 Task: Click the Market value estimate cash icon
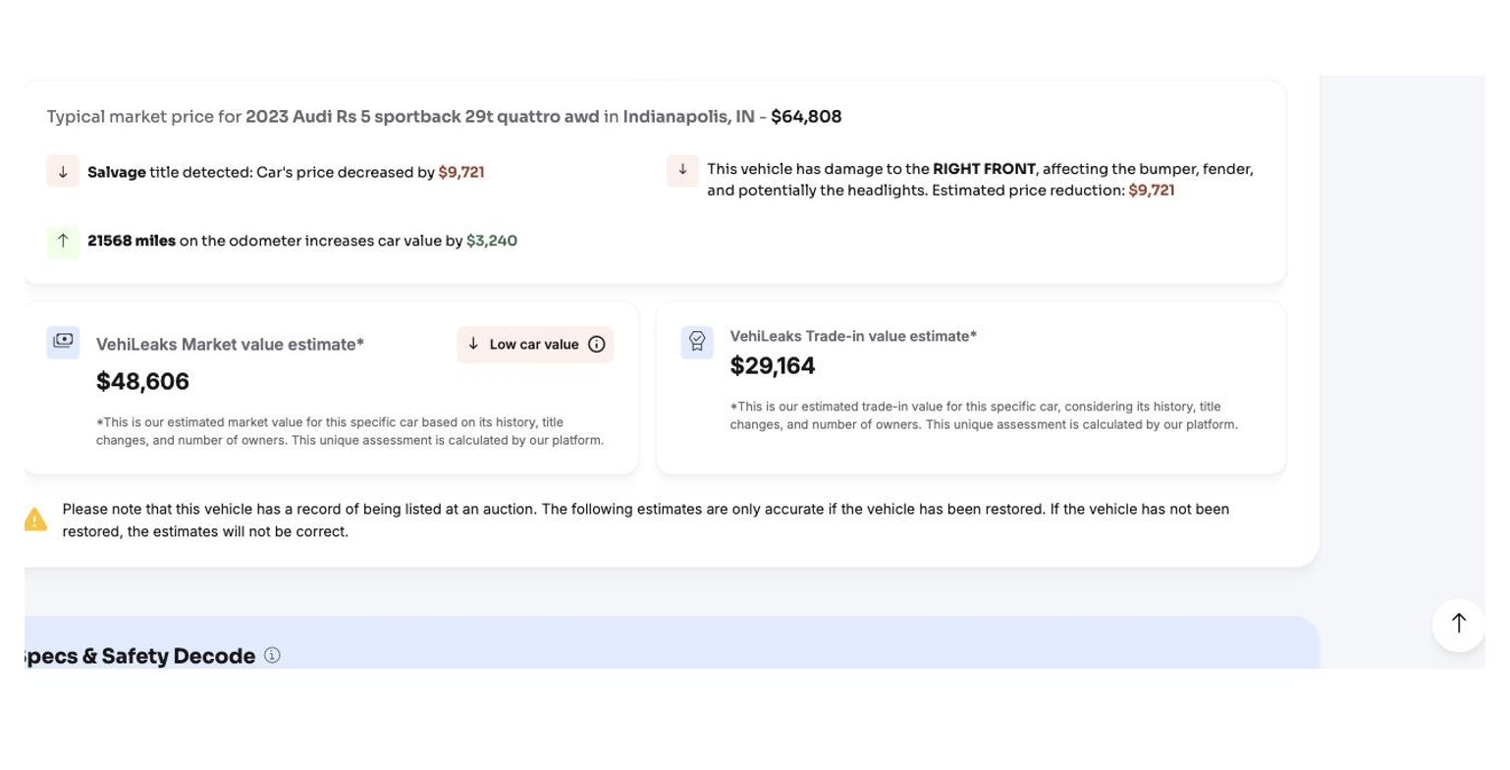[63, 342]
